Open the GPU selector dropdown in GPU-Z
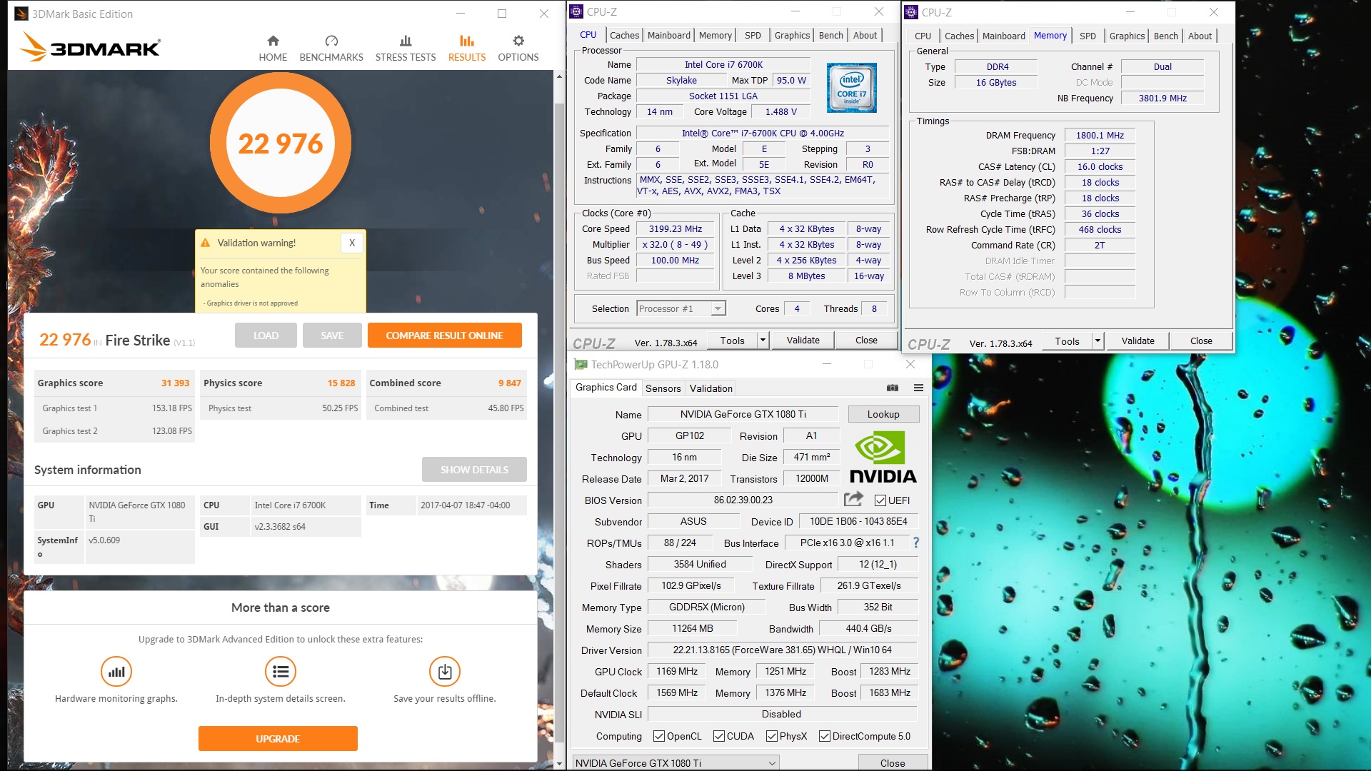Screen dimensions: 1371x771 coord(676,762)
